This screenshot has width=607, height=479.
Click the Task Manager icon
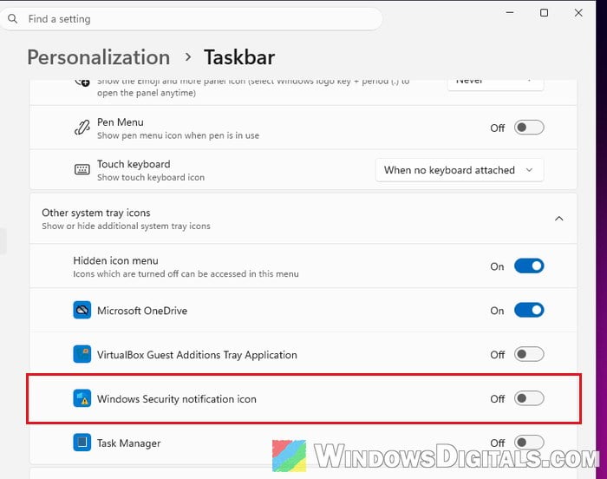(82, 443)
